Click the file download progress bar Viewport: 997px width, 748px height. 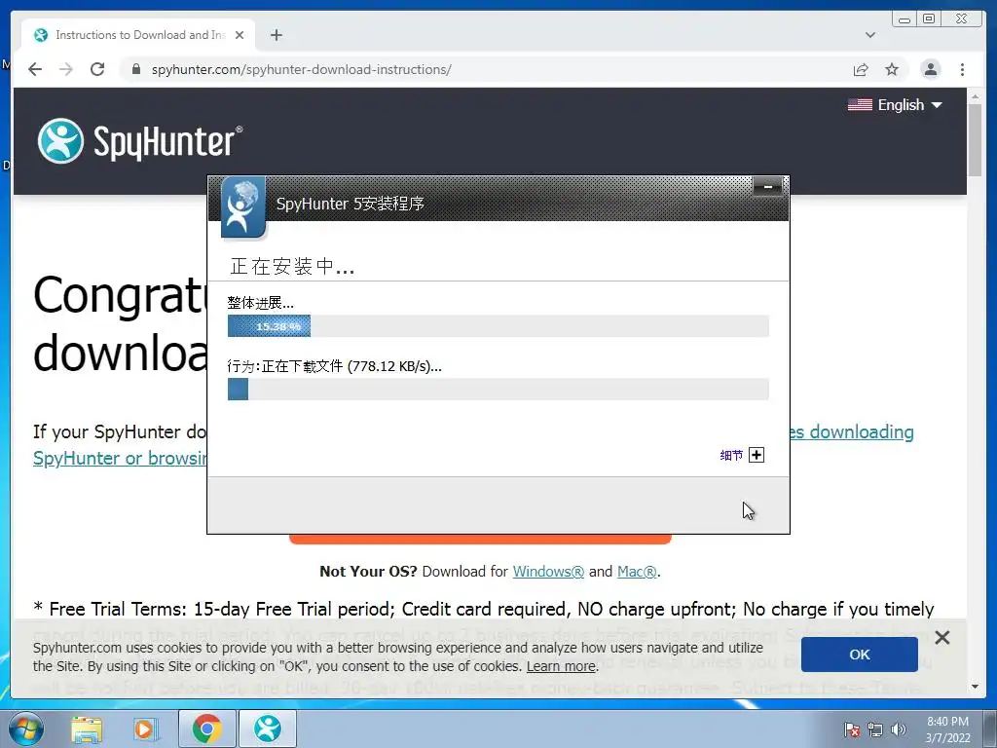click(498, 390)
